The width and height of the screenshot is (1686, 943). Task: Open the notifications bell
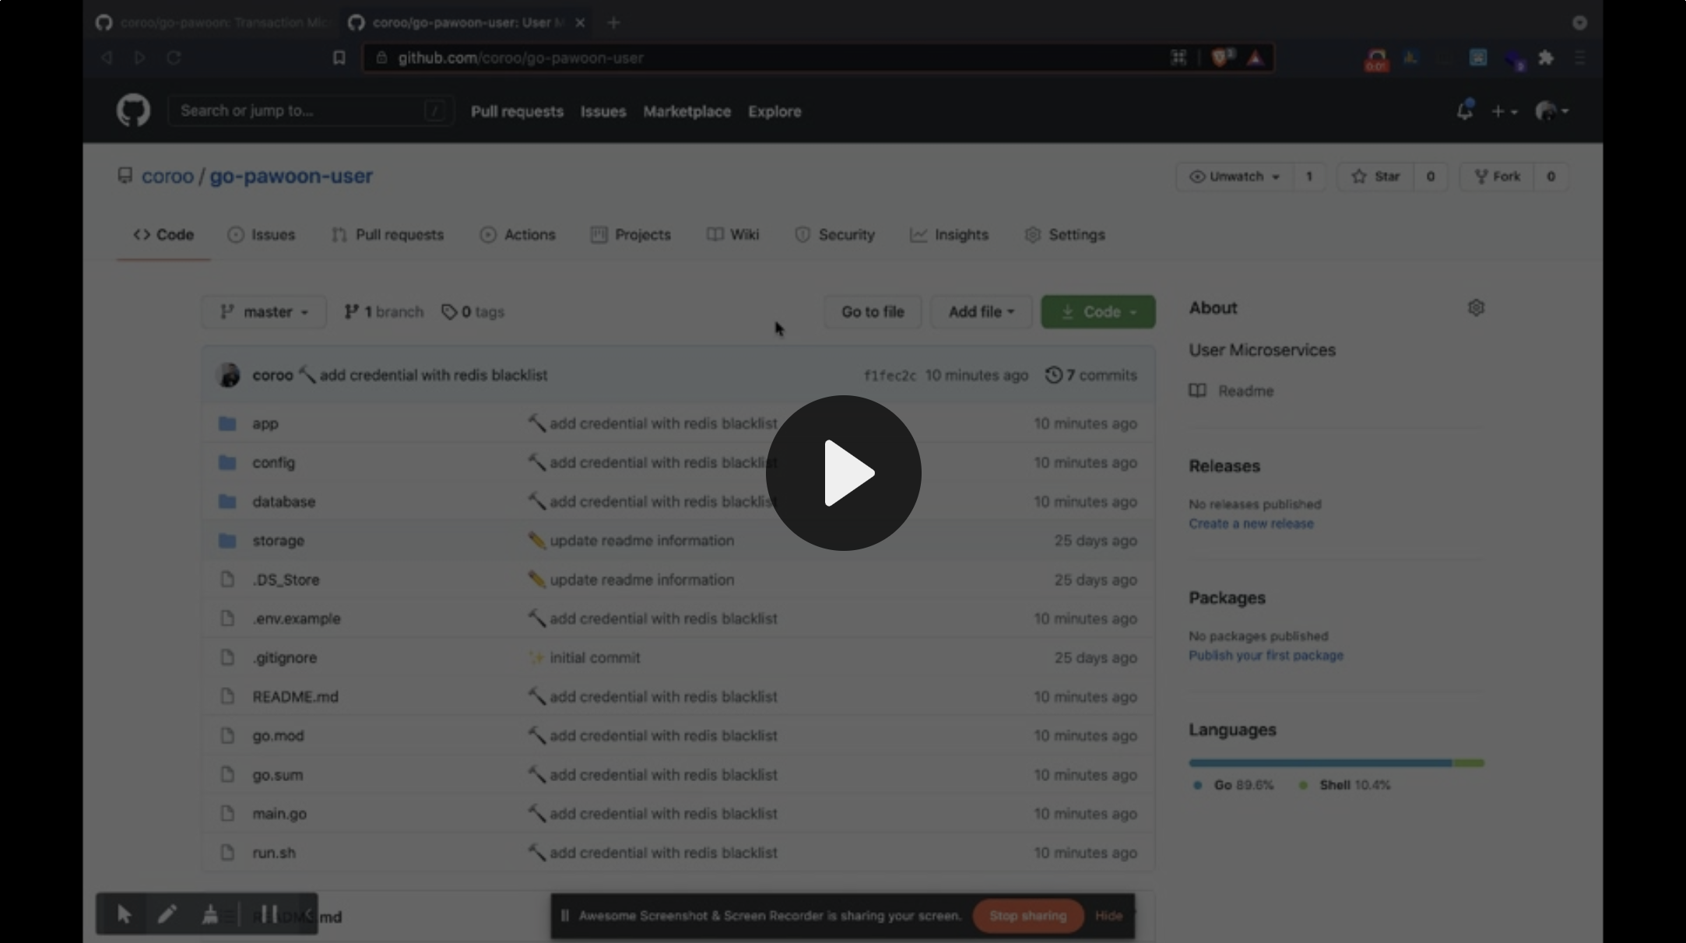pos(1464,111)
